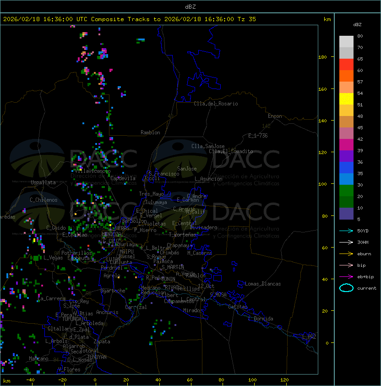Click the 'Anchoris' map label
This screenshot has width=381, height=386.
click(x=107, y=312)
